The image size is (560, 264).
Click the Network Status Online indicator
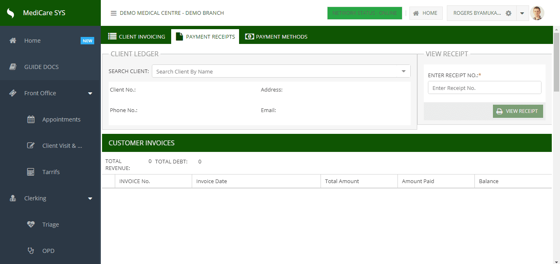click(x=364, y=13)
